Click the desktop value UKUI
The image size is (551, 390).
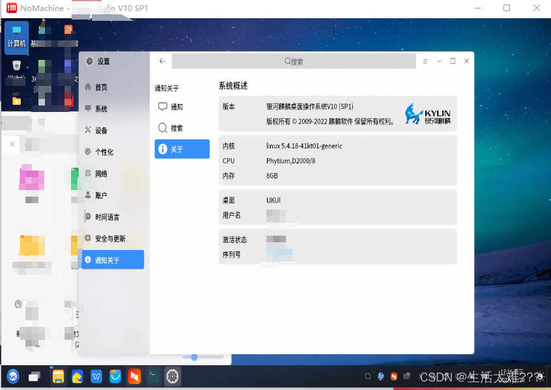[x=274, y=201]
